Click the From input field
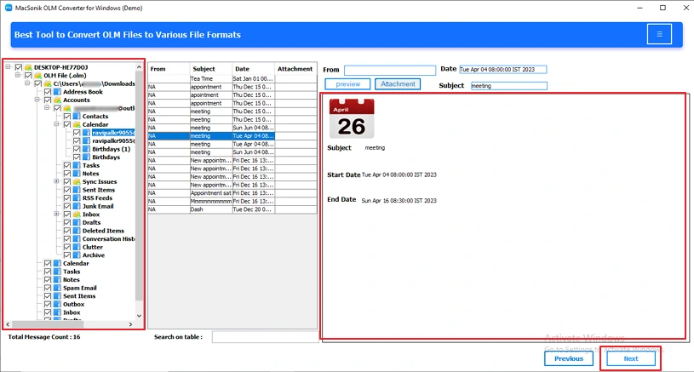 (390, 70)
